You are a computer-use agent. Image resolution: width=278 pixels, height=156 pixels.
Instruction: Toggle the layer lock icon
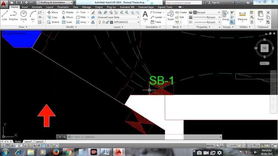tap(107, 22)
